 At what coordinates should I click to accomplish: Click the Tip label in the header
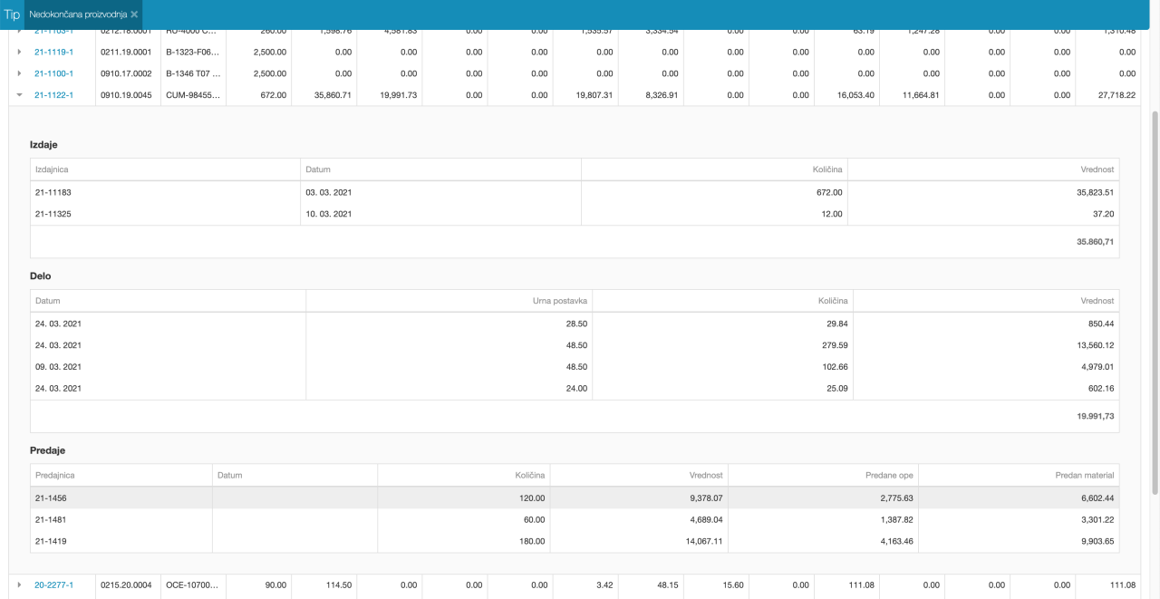pos(12,14)
